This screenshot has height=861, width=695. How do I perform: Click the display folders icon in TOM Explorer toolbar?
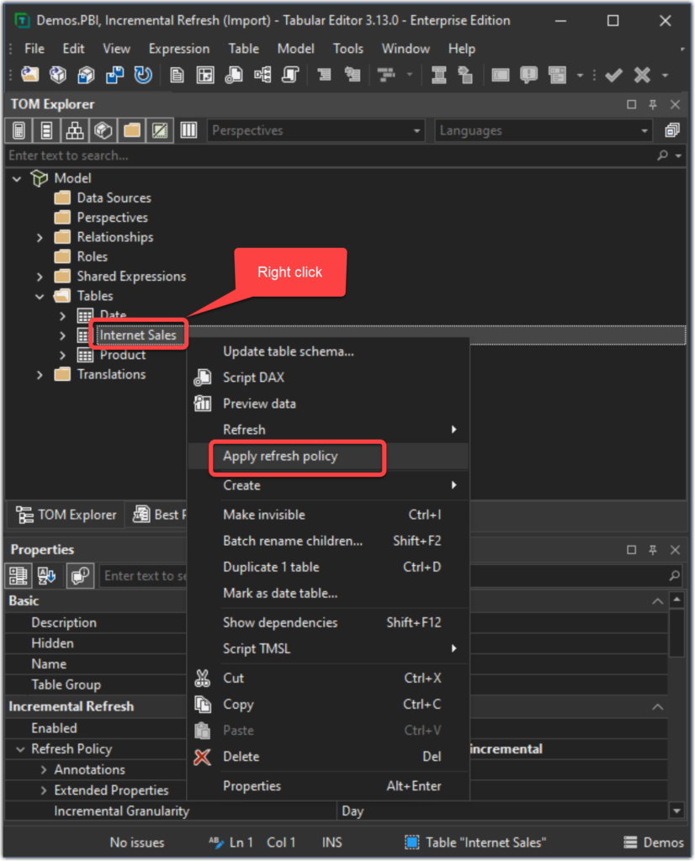point(130,129)
